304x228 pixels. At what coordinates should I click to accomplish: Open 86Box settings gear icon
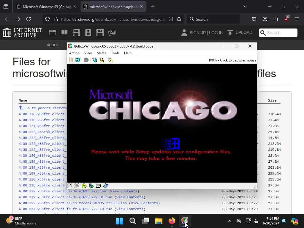pos(110,60)
